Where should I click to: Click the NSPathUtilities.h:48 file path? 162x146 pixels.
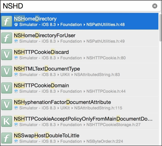tap(106, 25)
